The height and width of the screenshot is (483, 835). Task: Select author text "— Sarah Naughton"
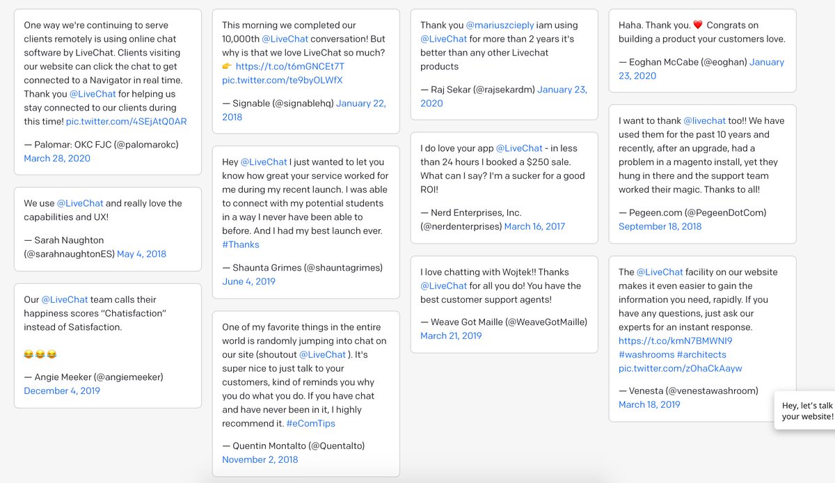point(63,240)
